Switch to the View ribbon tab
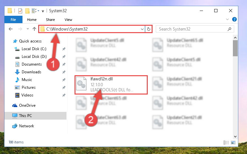The width and height of the screenshot is (247, 154). pos(68,20)
